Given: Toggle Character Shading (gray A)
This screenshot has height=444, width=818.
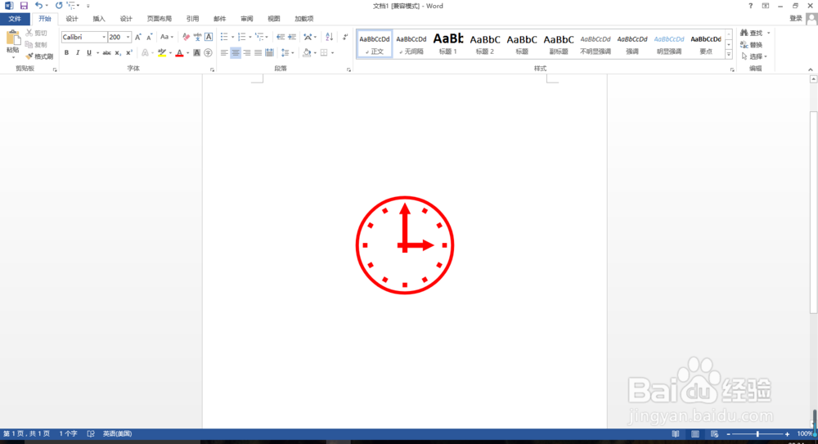Looking at the screenshot, I should 196,52.
